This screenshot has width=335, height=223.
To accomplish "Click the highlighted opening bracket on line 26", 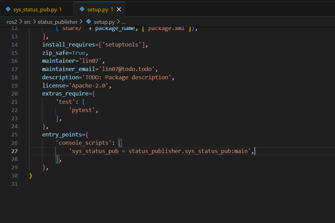I will pos(120,143).
